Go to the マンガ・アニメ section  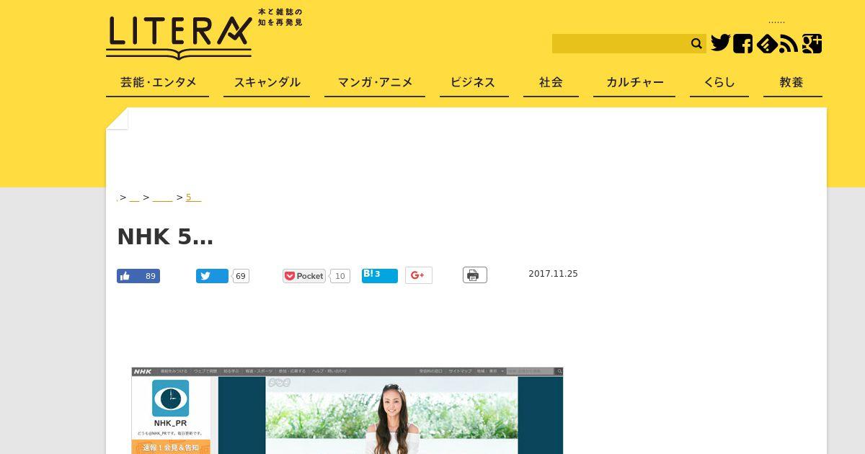[x=375, y=83]
